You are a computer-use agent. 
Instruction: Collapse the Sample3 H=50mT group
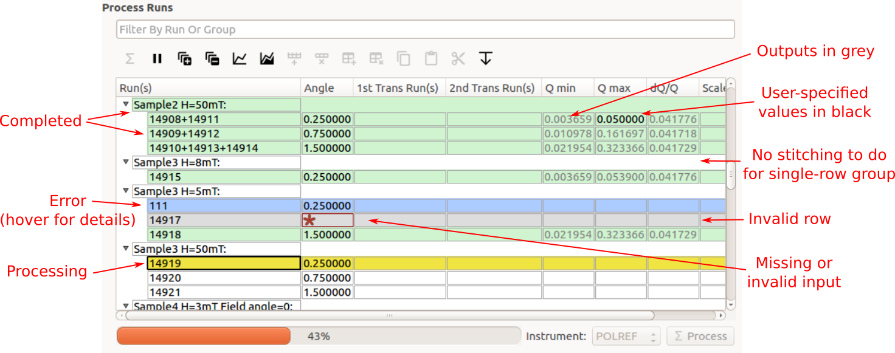pyautogui.click(x=126, y=248)
